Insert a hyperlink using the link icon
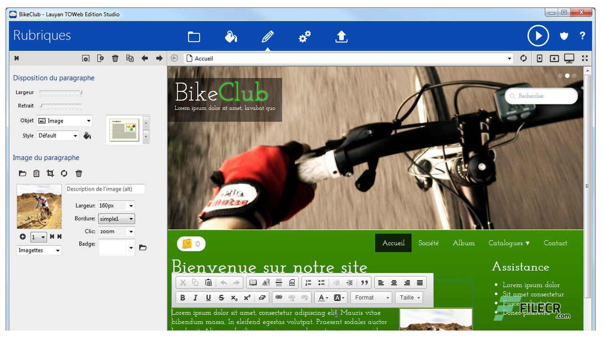This screenshot has width=603, height=339. (x=278, y=298)
